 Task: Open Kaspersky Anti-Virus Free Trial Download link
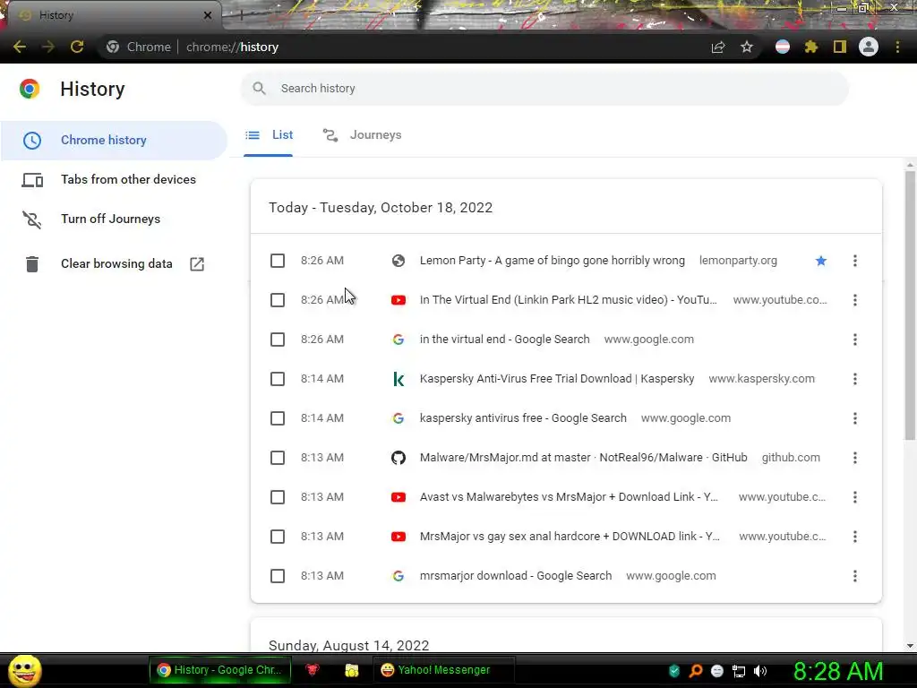(557, 379)
